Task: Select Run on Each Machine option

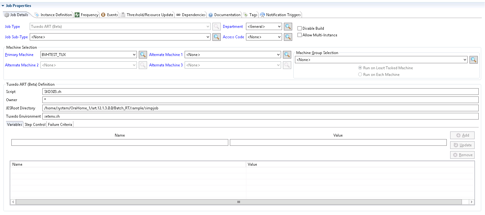Action: tap(360, 75)
